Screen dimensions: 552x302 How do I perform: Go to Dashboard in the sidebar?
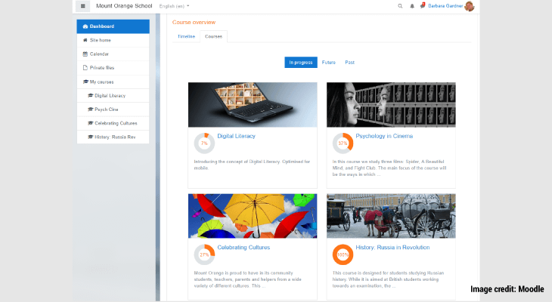pyautogui.click(x=113, y=26)
